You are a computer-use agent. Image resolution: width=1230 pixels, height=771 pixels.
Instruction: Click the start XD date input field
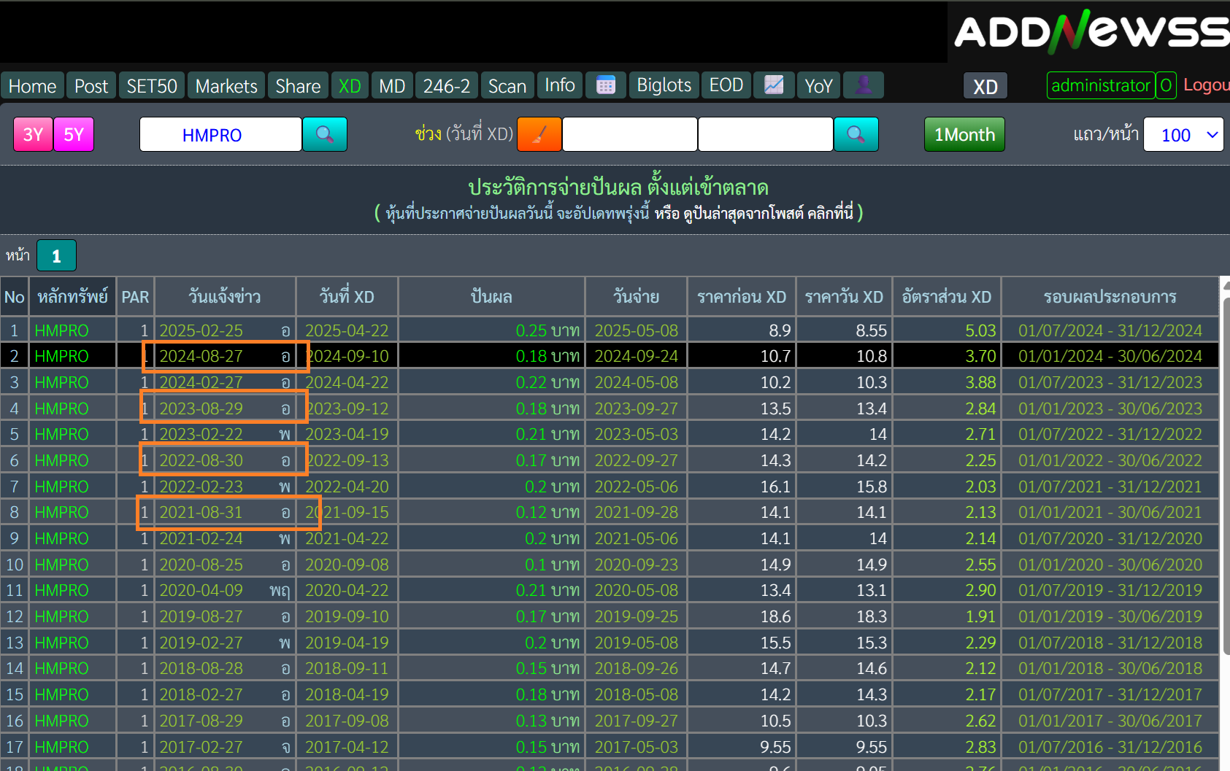point(629,134)
